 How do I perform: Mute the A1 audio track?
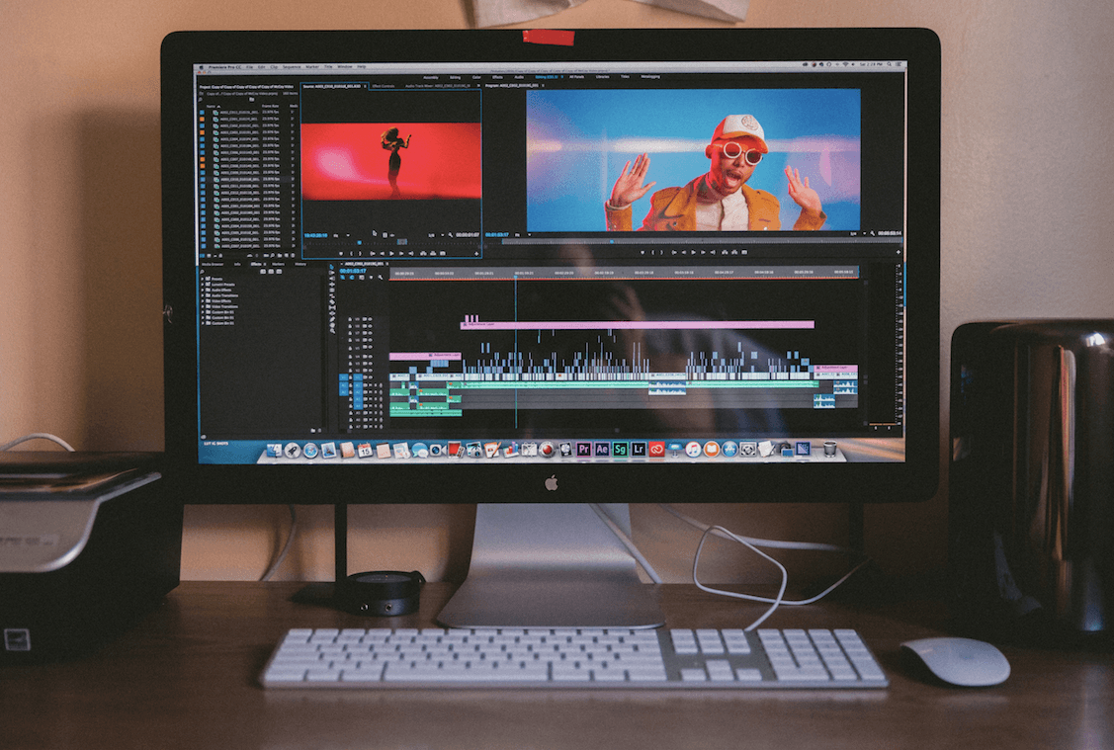(366, 385)
